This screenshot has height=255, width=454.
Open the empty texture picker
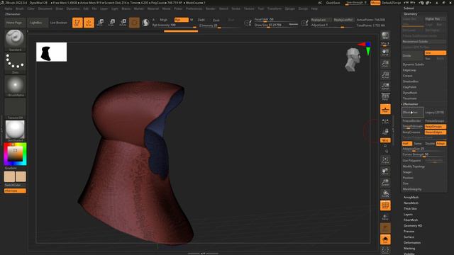click(x=15, y=108)
